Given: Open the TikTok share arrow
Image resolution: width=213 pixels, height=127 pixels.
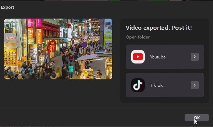Looking at the screenshot, I should 195,85.
